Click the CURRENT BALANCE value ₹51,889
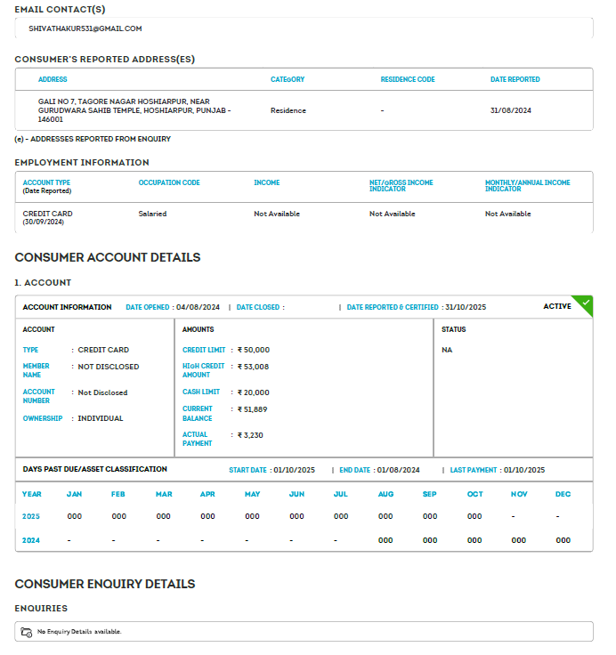 pyautogui.click(x=252, y=409)
